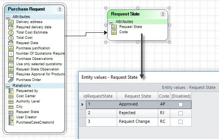This screenshot has width=219, height=139.
Task: Select the Authority Level relation
Action: pyautogui.click(x=28, y=101)
